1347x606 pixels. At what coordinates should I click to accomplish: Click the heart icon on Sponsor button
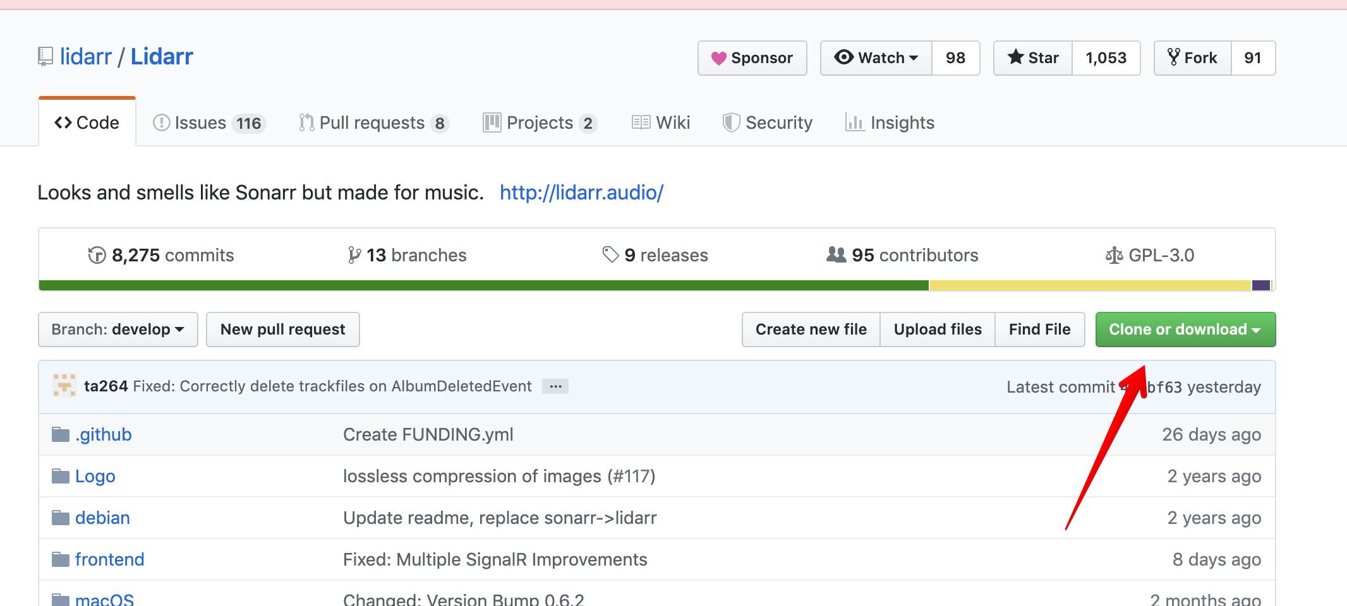720,57
